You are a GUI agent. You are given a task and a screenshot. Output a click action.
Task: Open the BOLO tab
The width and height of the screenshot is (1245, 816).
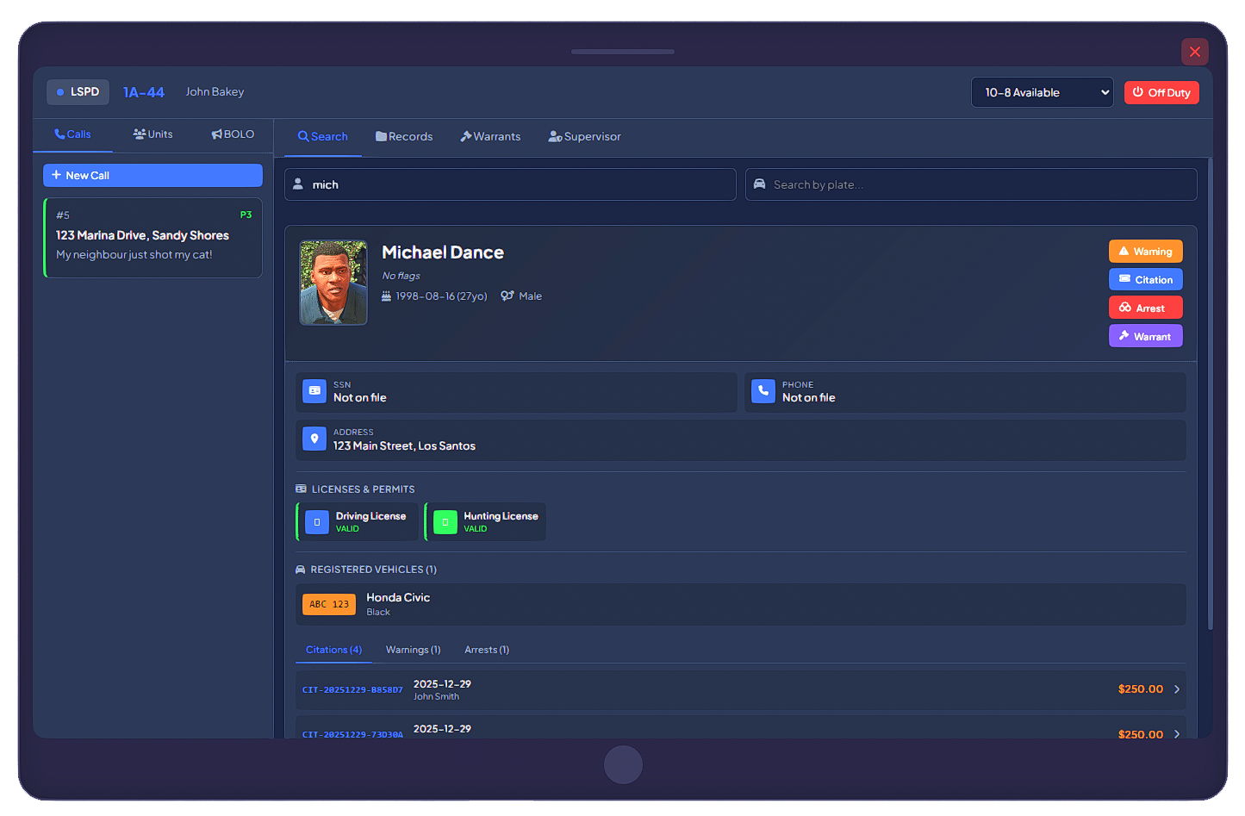click(233, 134)
